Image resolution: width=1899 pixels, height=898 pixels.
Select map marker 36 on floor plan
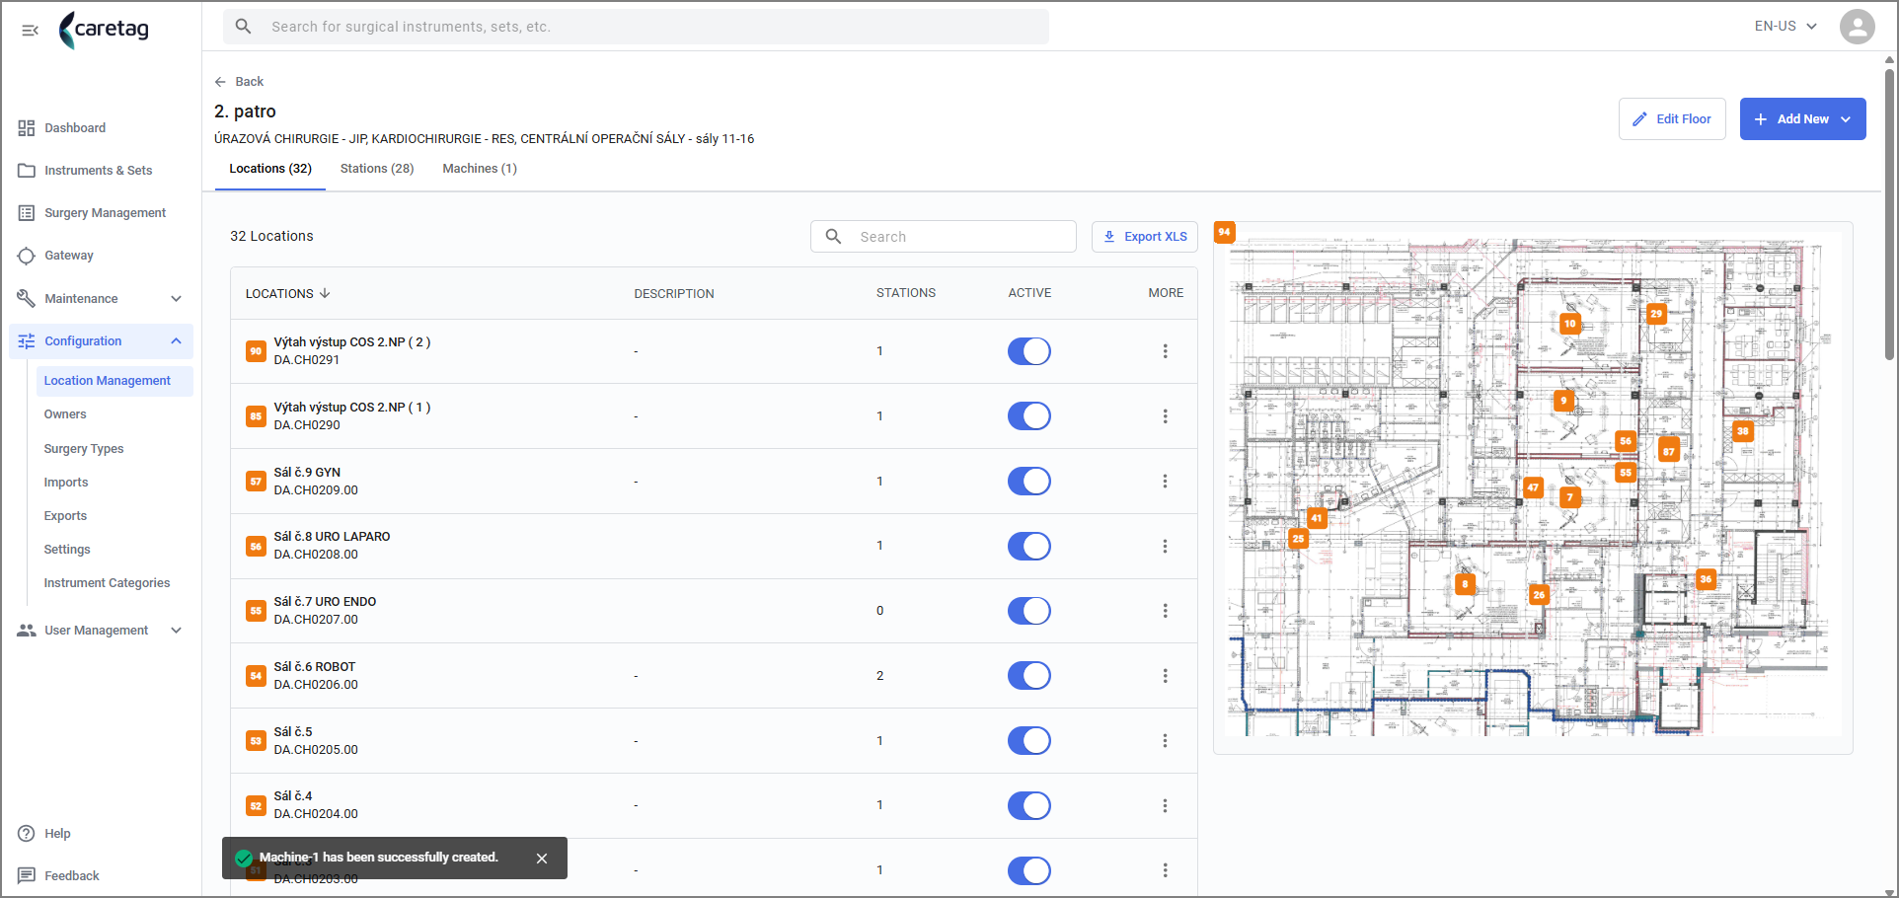pos(1706,579)
